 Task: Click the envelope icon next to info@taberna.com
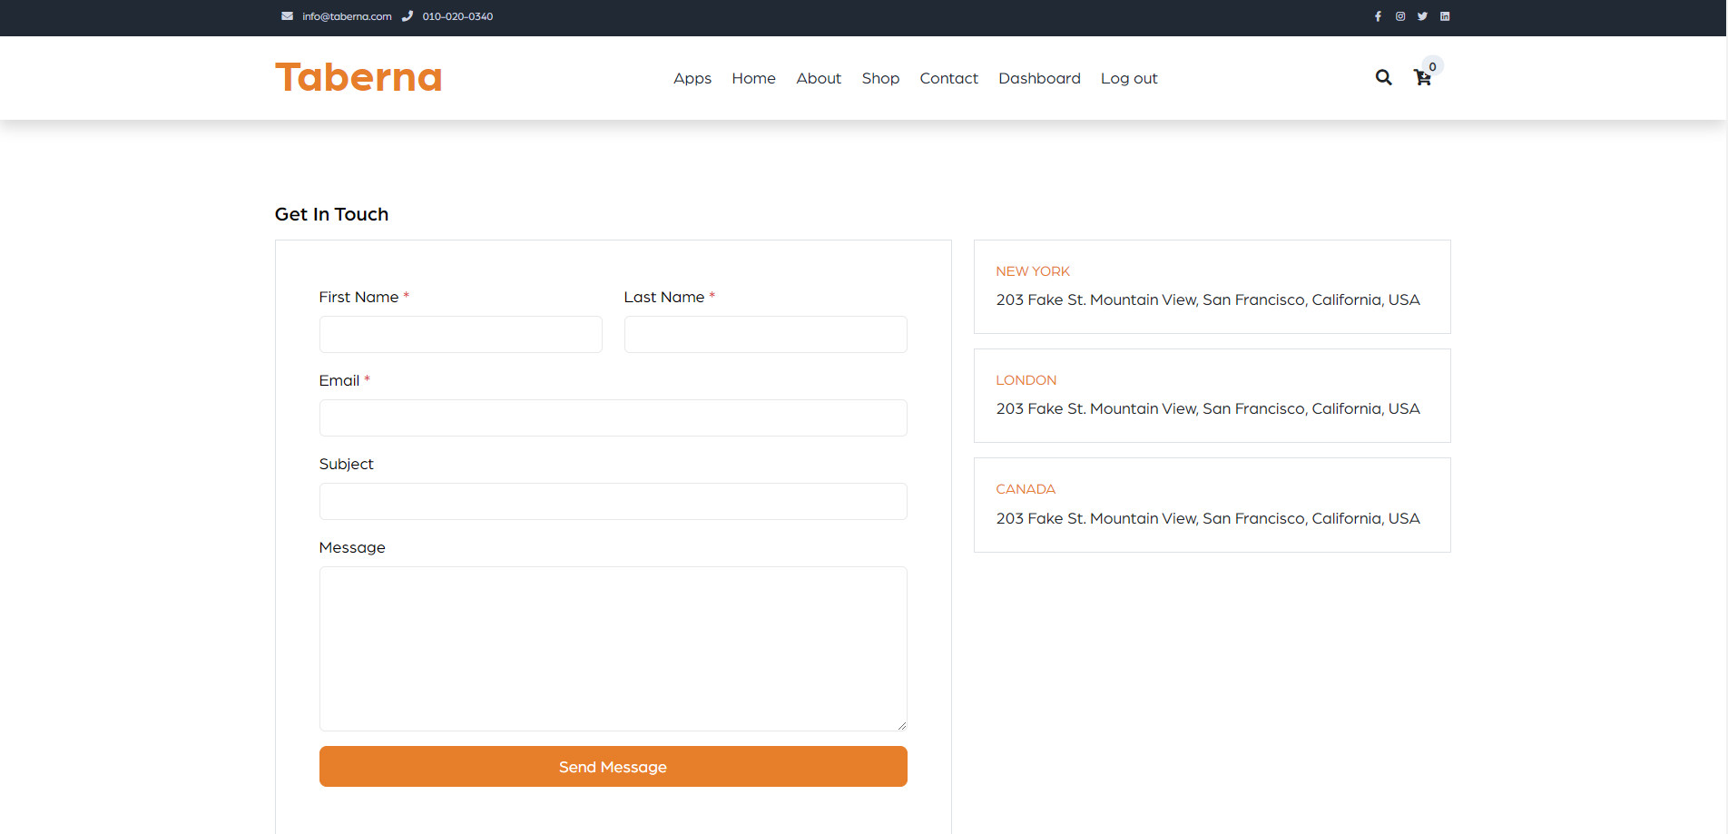click(x=287, y=15)
